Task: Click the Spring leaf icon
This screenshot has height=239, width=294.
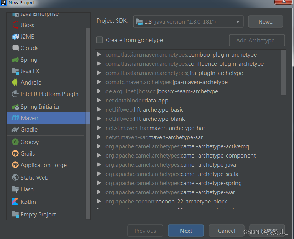Action: coord(15,60)
